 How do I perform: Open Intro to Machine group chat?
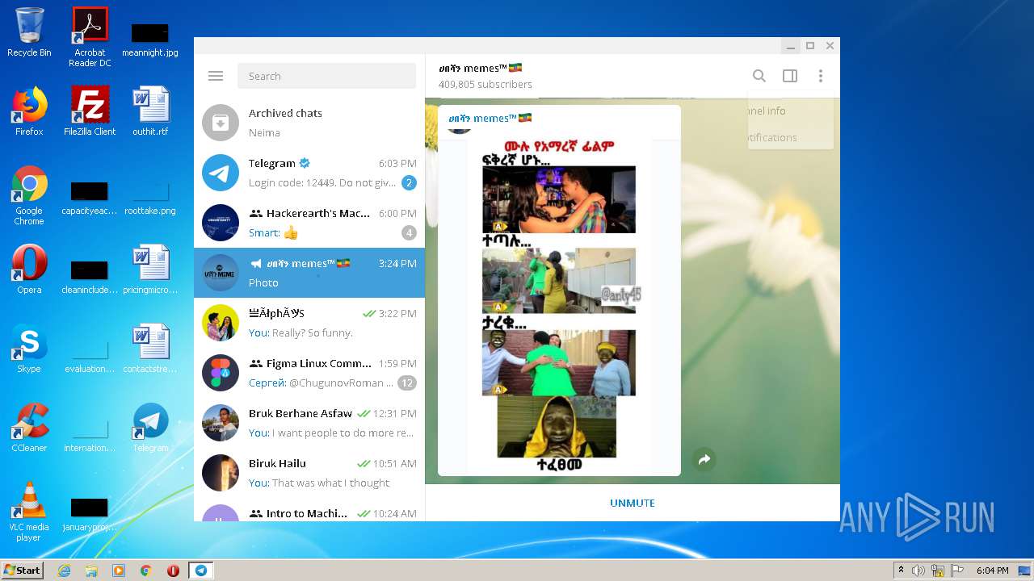(309, 510)
